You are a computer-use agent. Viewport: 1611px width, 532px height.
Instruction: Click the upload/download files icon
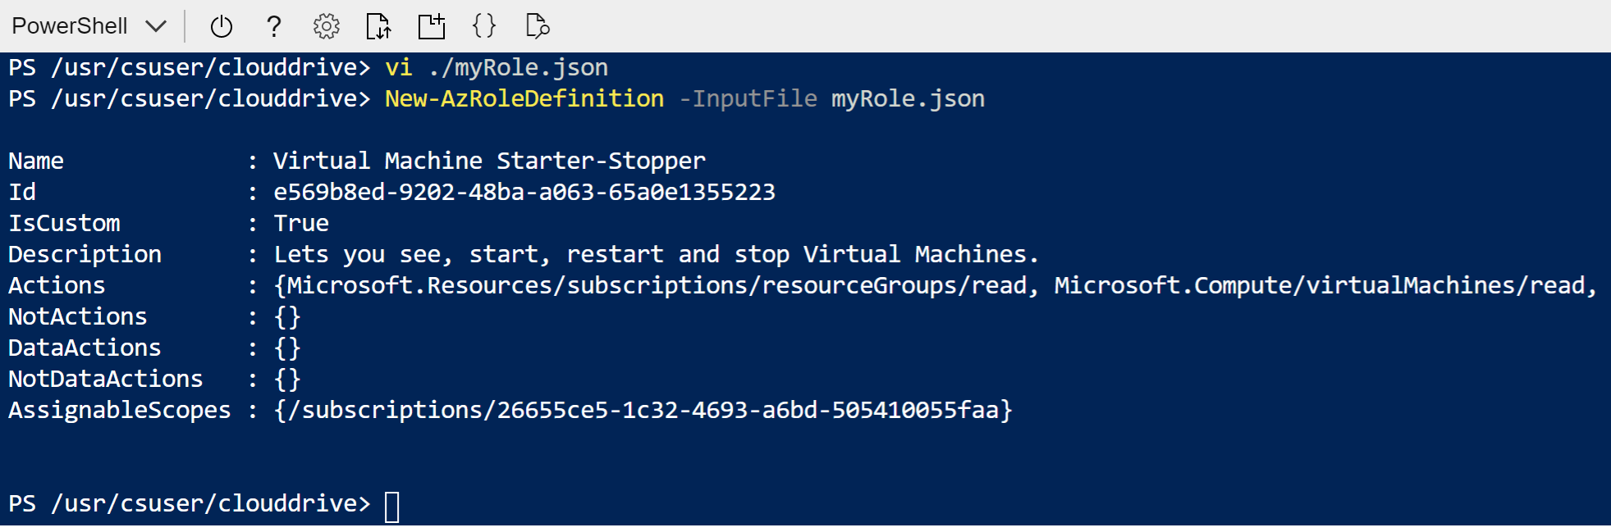(378, 27)
